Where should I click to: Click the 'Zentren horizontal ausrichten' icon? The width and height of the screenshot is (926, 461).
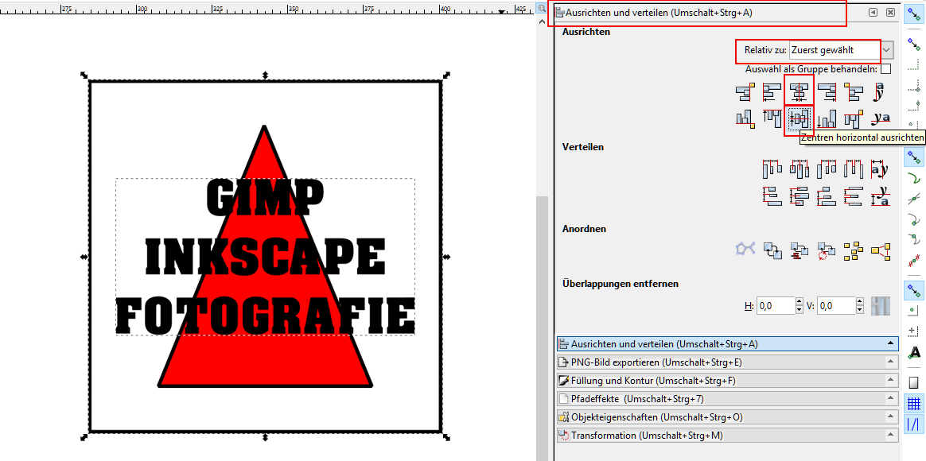coord(799,119)
